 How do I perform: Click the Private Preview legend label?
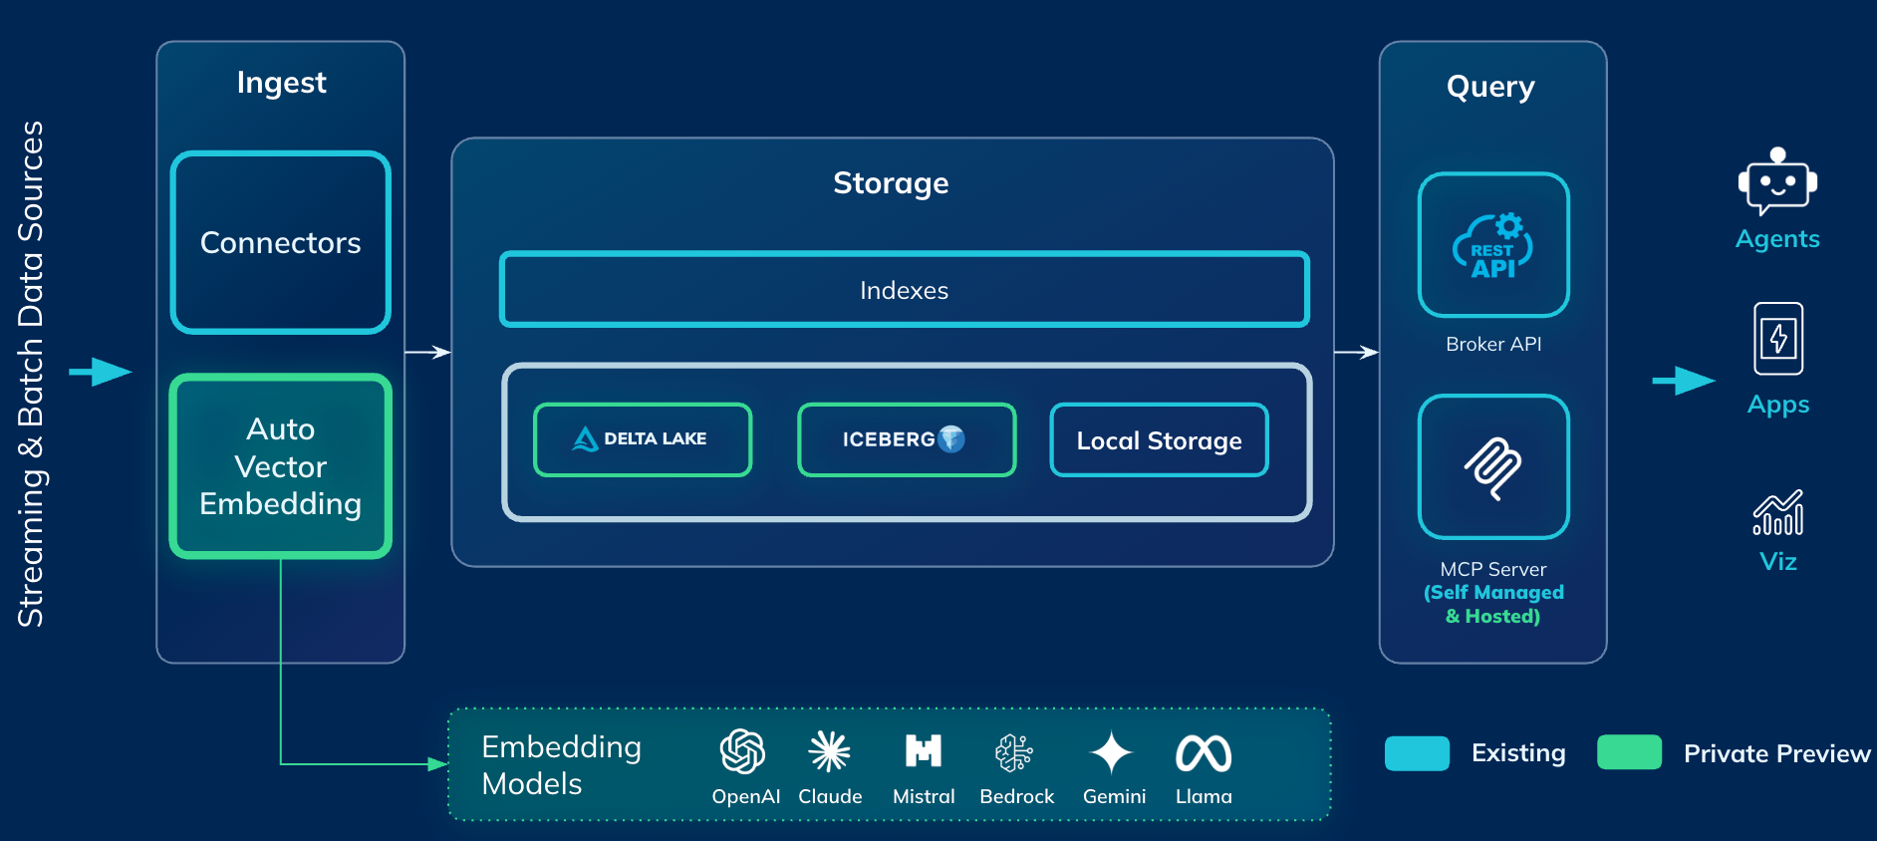click(x=1776, y=753)
